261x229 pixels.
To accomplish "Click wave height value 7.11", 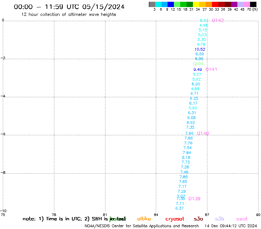I will pos(180,204).
